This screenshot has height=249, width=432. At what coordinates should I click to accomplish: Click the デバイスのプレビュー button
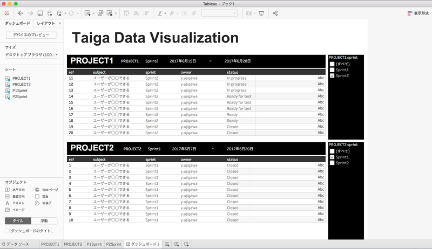click(31, 35)
